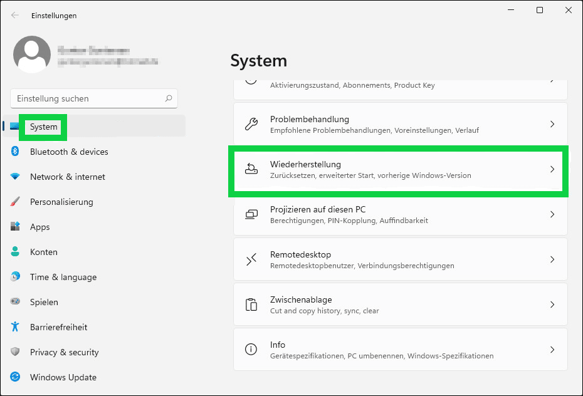Expand Problembehandlung via its chevron
Screen dimensions: 583x396
coord(552,124)
